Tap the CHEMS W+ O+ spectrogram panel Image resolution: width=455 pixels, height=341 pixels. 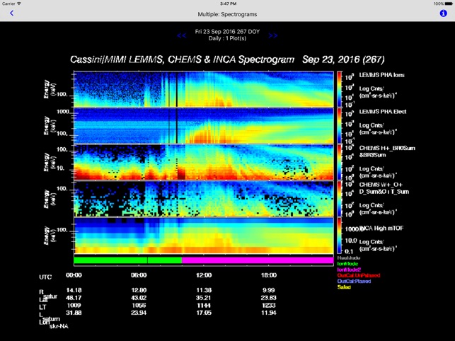pos(204,199)
